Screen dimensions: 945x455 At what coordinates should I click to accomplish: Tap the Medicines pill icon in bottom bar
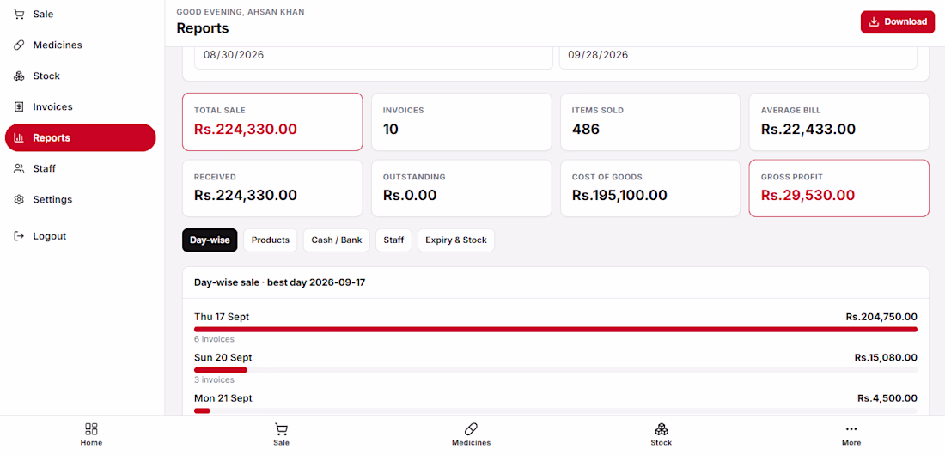pos(472,428)
